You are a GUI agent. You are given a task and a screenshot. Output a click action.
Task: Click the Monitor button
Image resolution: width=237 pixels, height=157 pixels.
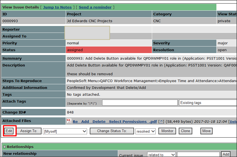click(167, 131)
